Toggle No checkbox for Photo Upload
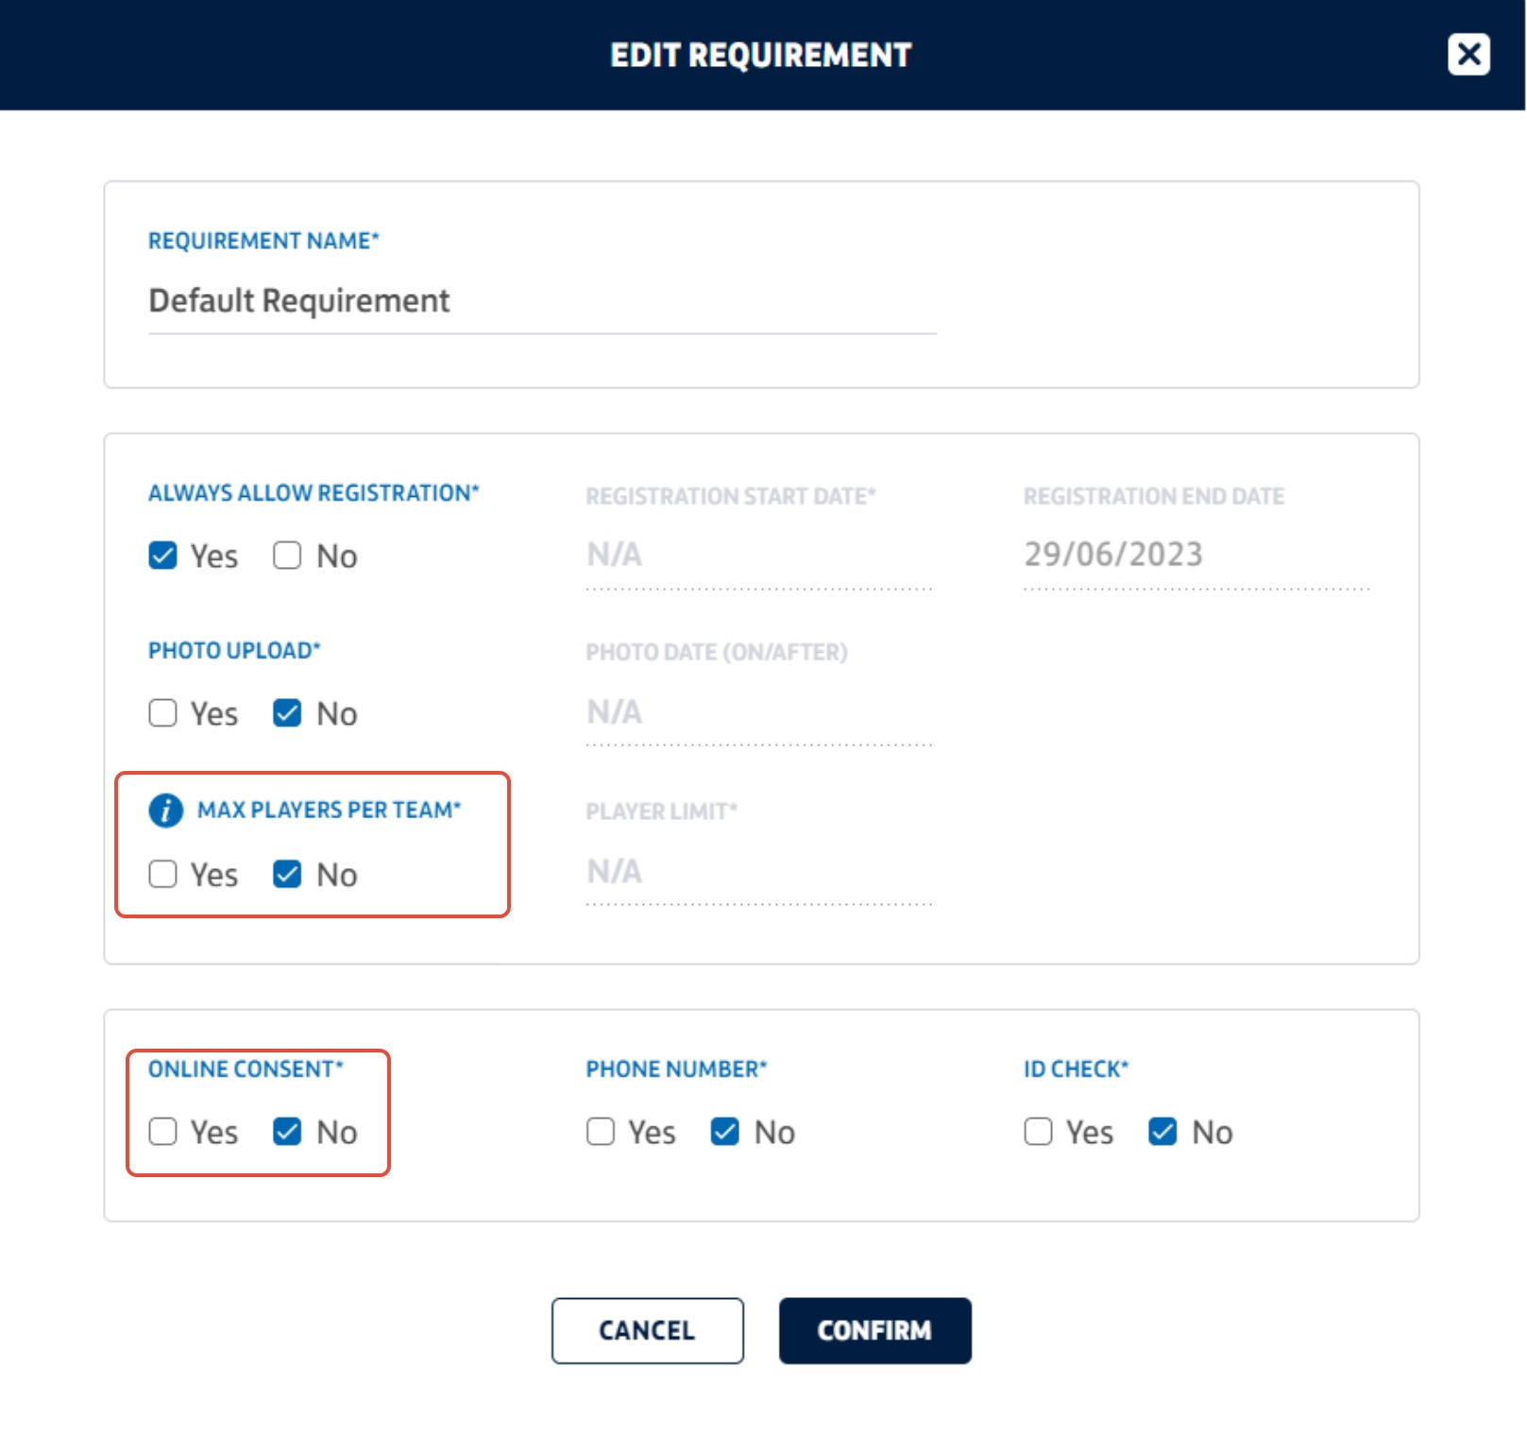Screen dimensions: 1527x1436 click(287, 712)
